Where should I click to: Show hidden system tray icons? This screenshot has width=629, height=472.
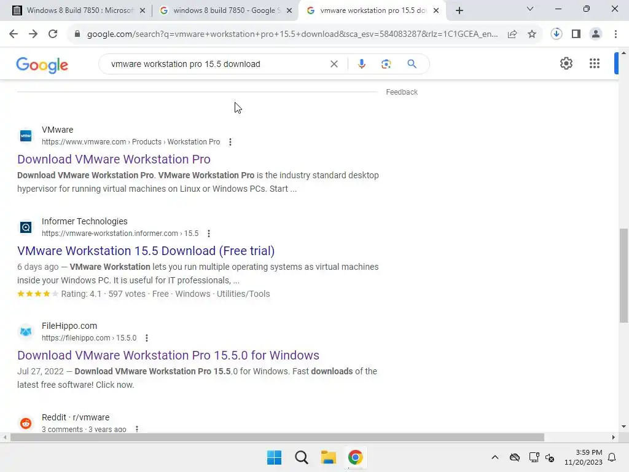coord(495,457)
